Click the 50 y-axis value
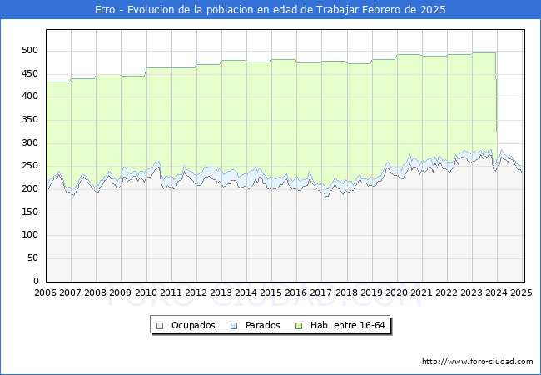 [32, 258]
